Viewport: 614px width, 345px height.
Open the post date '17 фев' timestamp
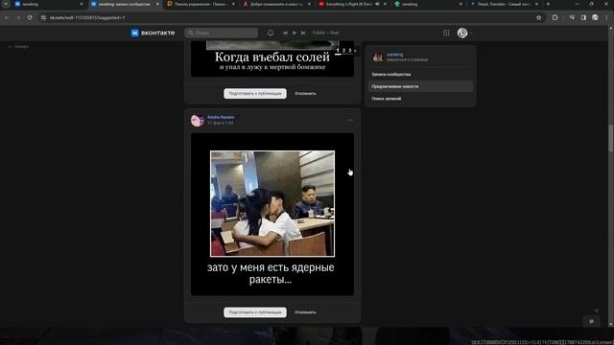point(221,123)
